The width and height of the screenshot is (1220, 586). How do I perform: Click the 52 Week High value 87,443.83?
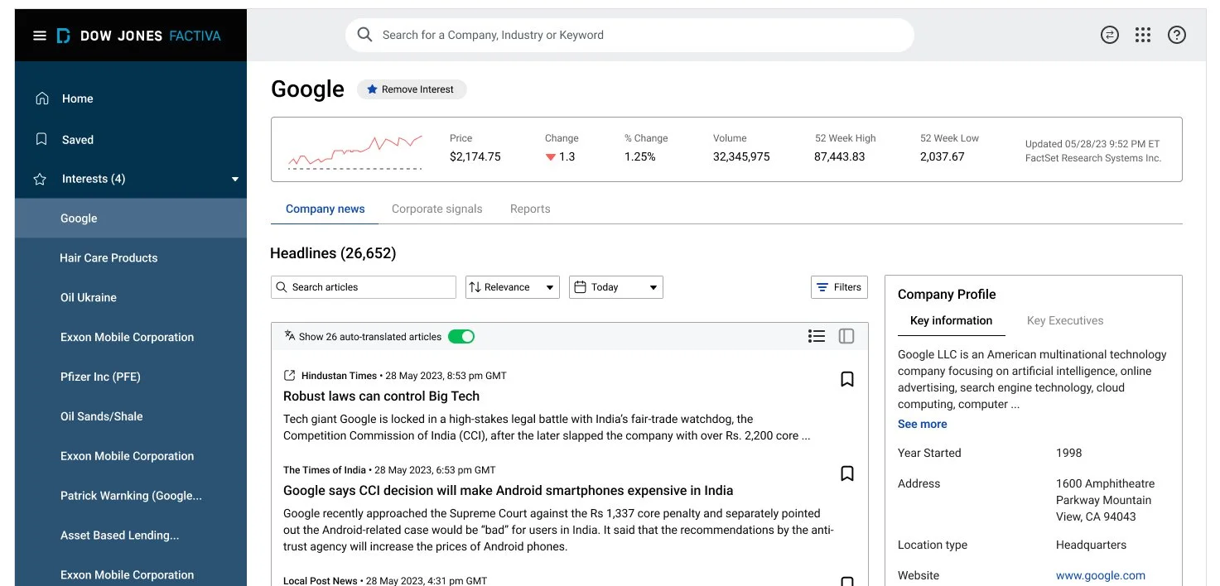(840, 156)
